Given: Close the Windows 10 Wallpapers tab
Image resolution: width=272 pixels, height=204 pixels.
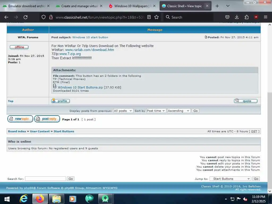Looking at the screenshot, I should click(154, 6).
